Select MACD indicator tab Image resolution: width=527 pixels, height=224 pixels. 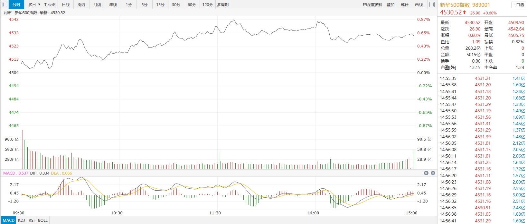(9, 220)
